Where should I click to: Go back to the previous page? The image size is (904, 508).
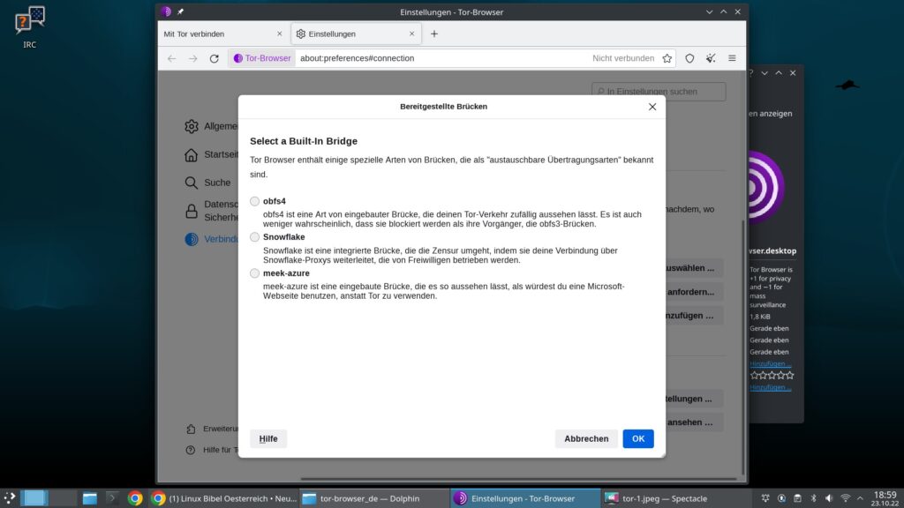172,58
